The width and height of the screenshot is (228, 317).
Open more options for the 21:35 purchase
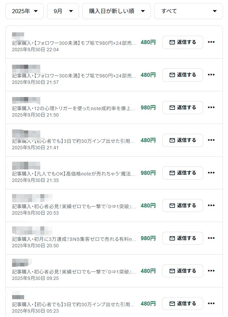211,173
